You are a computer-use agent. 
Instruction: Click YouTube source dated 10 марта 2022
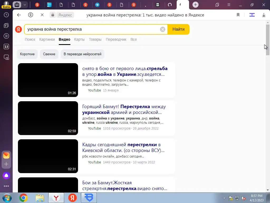(94, 162)
